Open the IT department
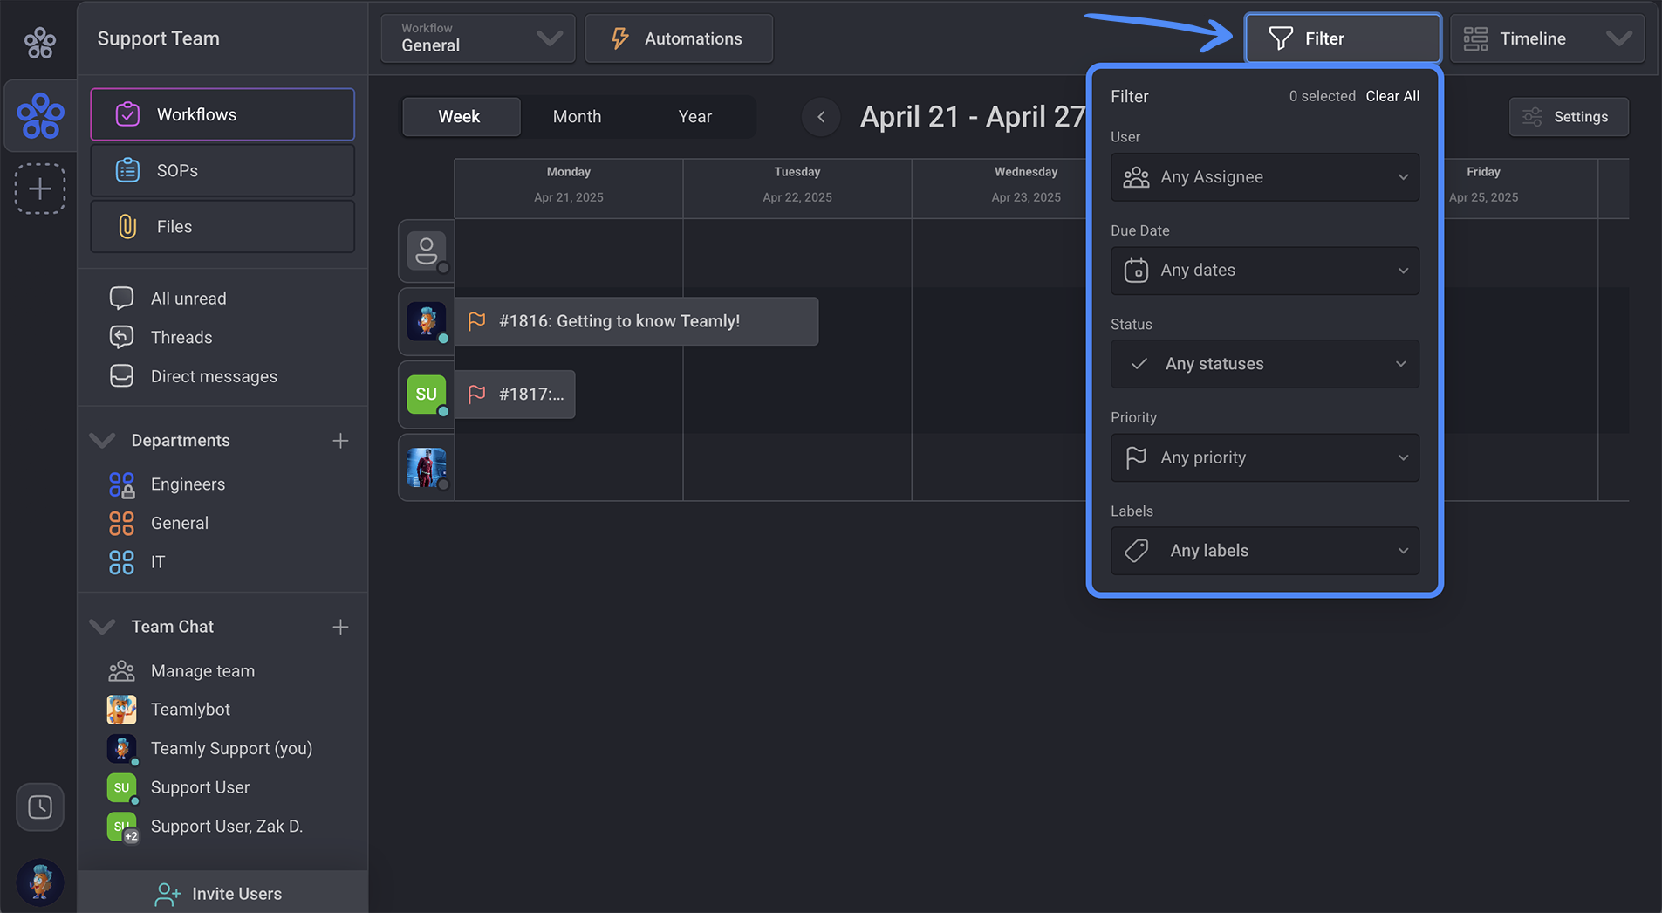Viewport: 1662px width, 913px height. point(157,562)
